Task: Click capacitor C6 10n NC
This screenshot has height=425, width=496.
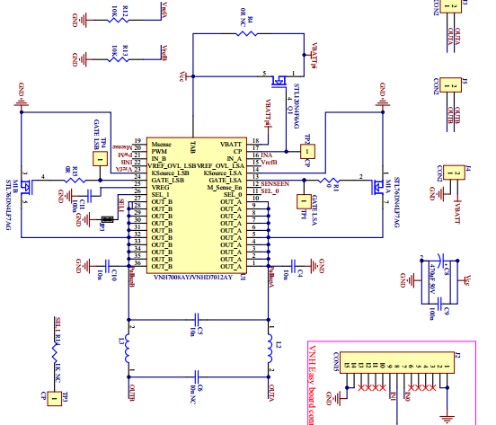Action: pos(197,376)
